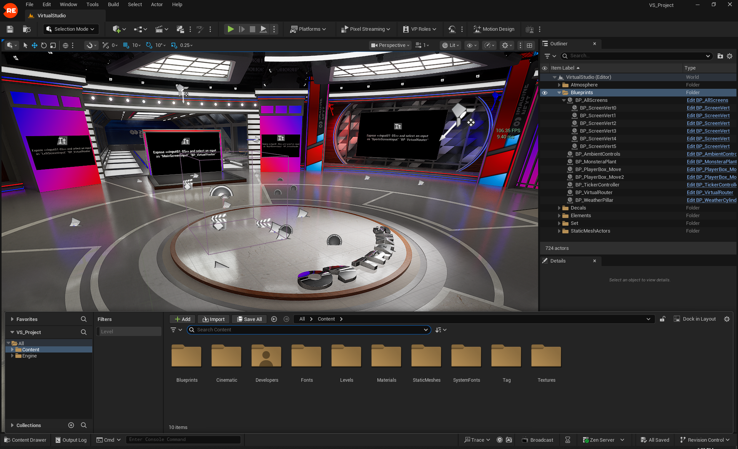This screenshot has height=449, width=738.
Task: Expand the Decals folder in Outliner
Action: point(559,208)
